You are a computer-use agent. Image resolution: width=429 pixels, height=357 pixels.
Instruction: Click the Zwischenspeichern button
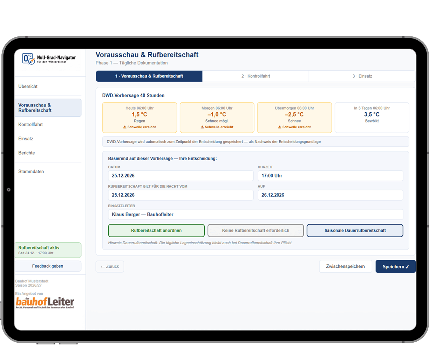346,266
